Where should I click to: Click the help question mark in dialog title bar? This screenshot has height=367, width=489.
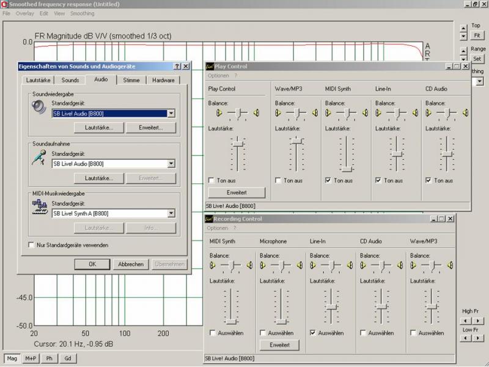(x=177, y=66)
